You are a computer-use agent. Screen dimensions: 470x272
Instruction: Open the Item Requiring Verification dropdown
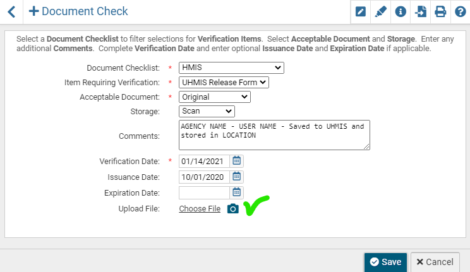[224, 83]
